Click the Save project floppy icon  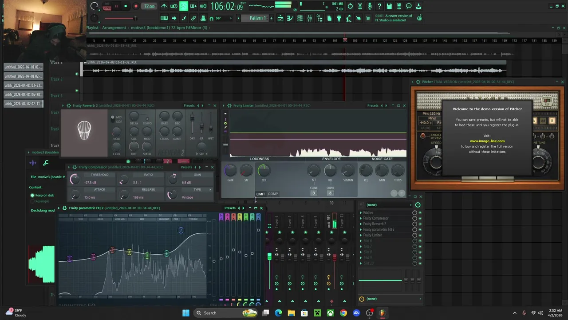pos(389,6)
